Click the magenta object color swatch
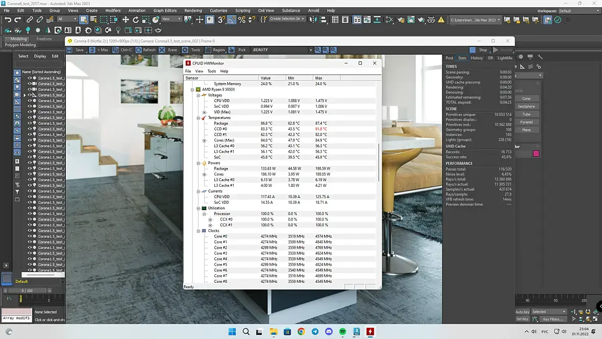 coord(536,154)
